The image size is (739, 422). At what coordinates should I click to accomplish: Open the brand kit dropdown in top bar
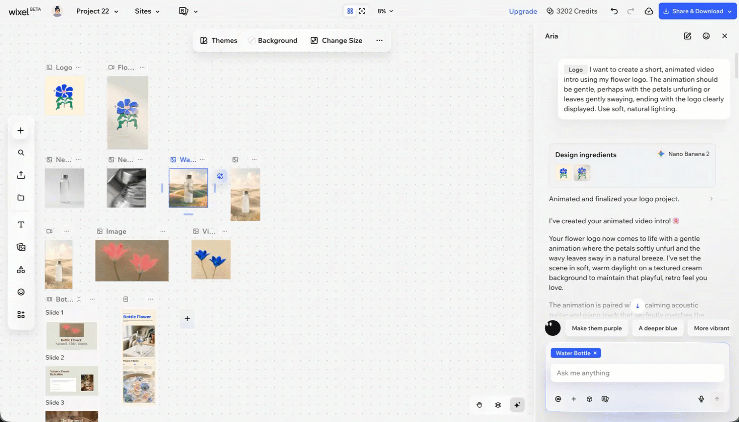(188, 11)
